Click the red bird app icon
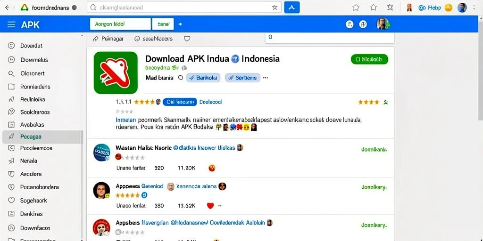Screen dimensions: 483x241 click(116, 72)
